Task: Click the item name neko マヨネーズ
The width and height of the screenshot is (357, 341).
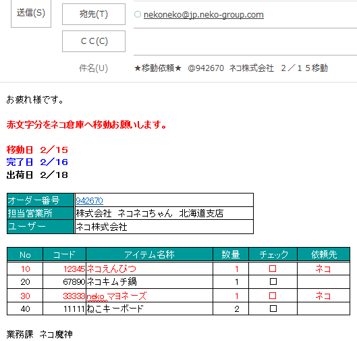Action: 117,296
